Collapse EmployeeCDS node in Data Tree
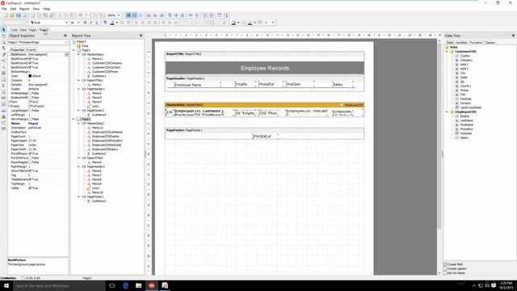 (447, 112)
